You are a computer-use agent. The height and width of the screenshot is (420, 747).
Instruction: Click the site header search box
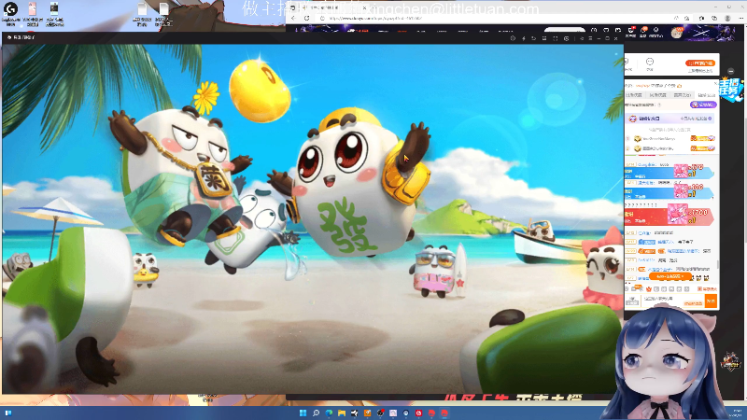(565, 30)
